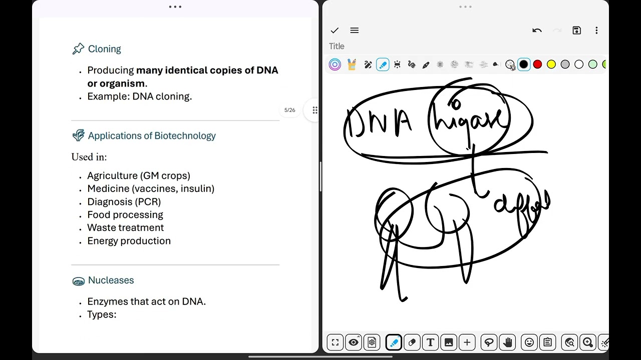Click the Food processing bullet
This screenshot has height=360, width=641.
coord(125,214)
